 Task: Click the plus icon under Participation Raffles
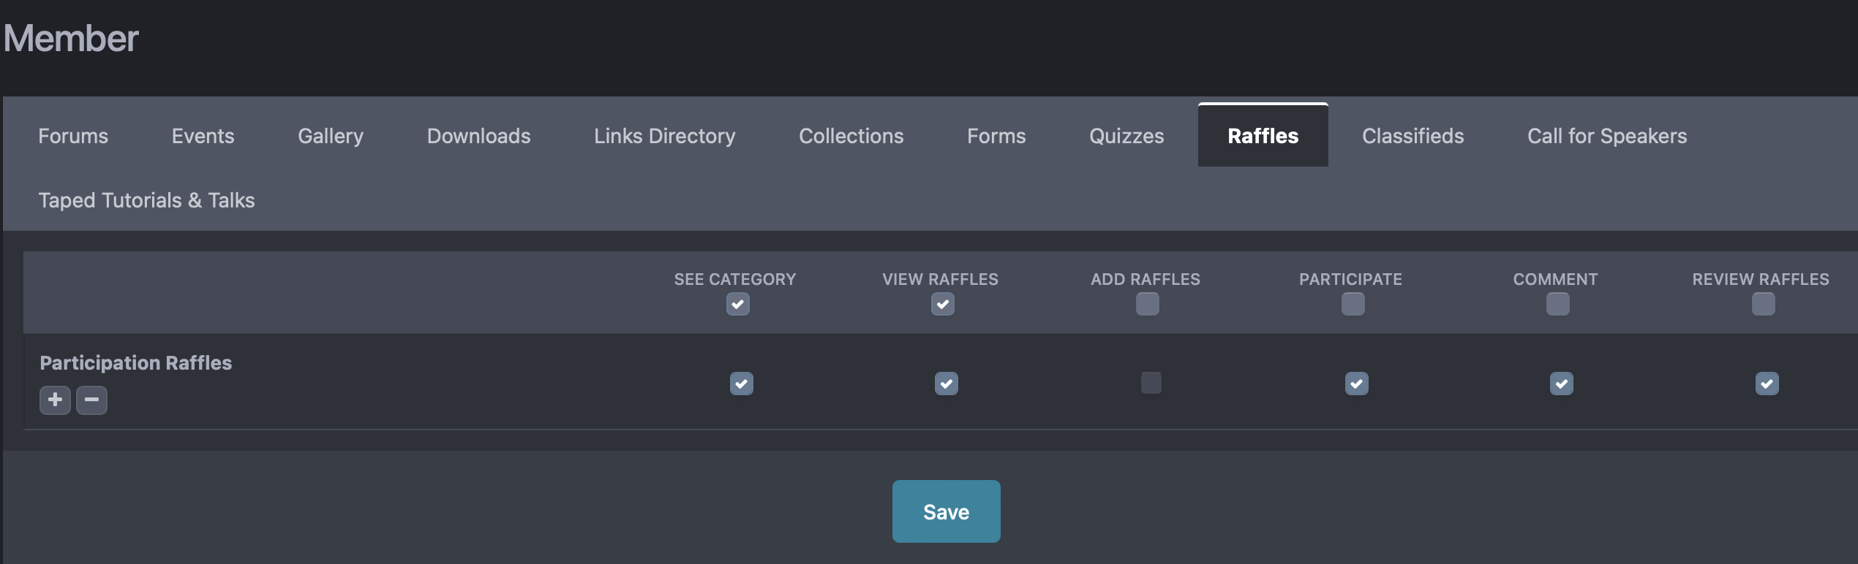click(55, 400)
